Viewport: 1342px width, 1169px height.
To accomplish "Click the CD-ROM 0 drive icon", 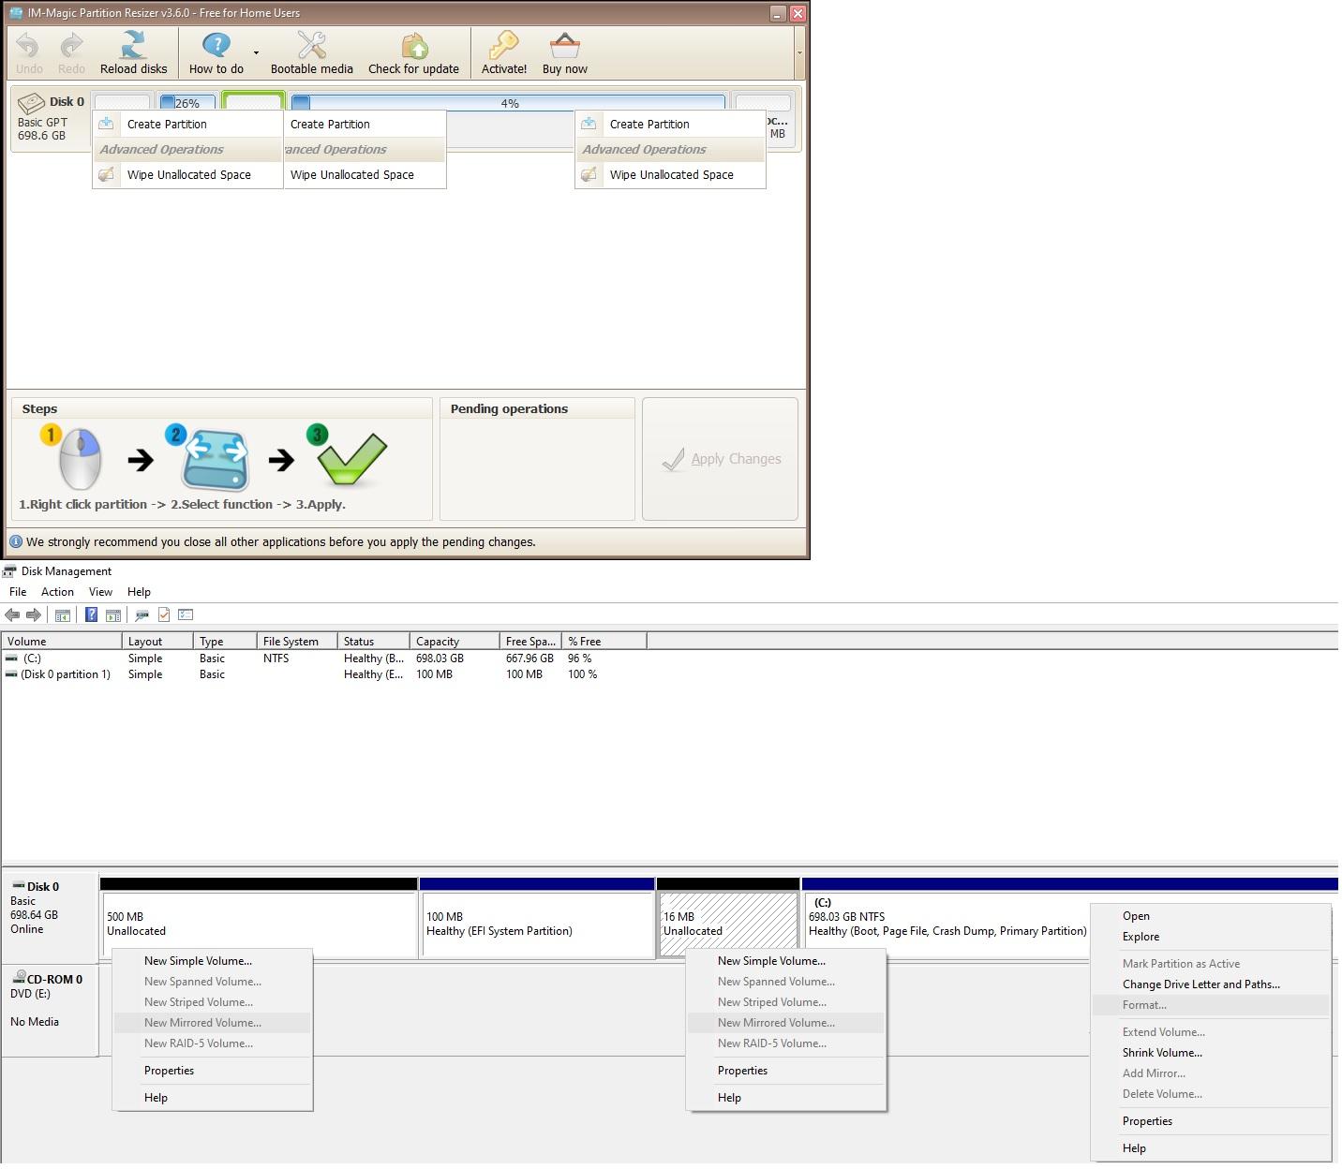I will 19,977.
